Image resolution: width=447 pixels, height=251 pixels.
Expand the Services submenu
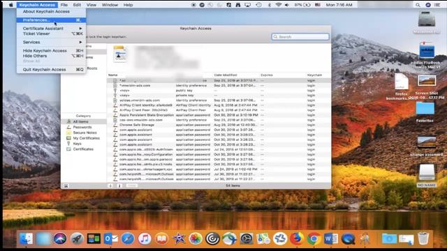(x=51, y=42)
